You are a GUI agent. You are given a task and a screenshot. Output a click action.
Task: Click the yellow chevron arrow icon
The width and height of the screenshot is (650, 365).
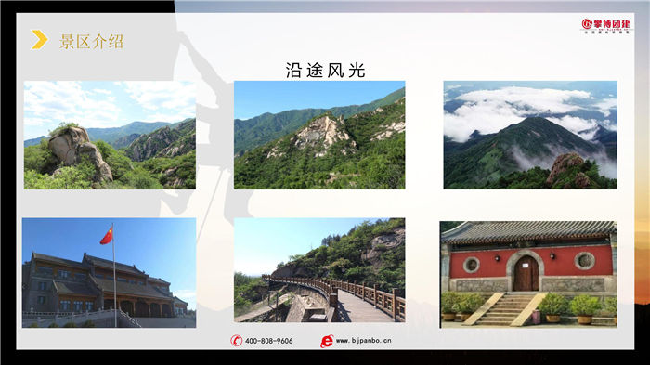(39, 40)
